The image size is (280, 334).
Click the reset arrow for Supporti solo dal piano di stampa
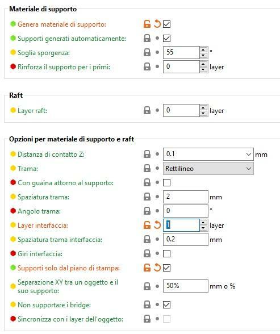(x=157, y=268)
